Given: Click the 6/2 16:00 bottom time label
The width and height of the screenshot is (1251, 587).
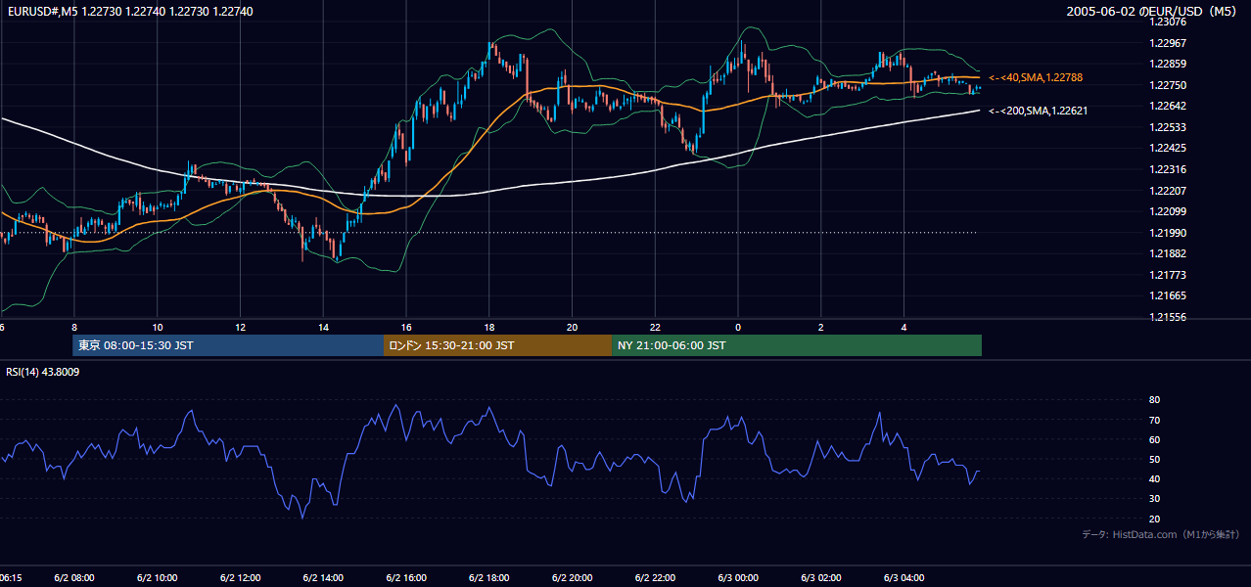Looking at the screenshot, I should [406, 578].
